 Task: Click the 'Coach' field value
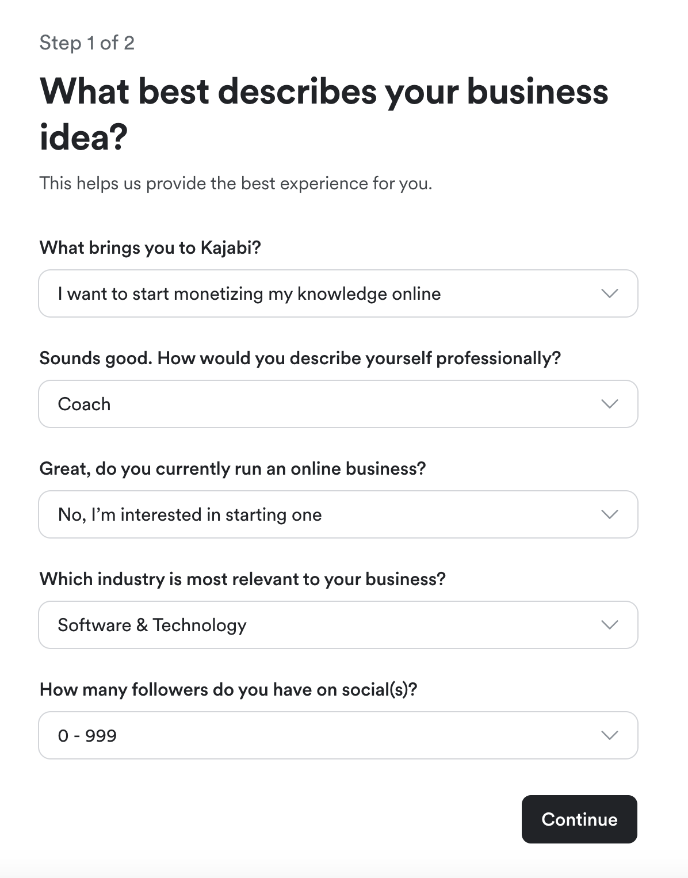pyautogui.click(x=84, y=404)
